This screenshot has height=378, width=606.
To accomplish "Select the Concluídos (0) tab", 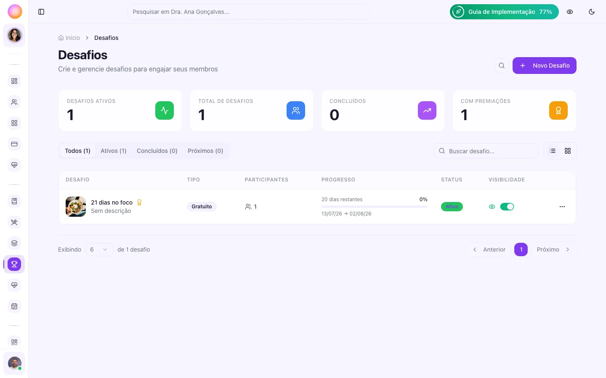I will 157,151.
